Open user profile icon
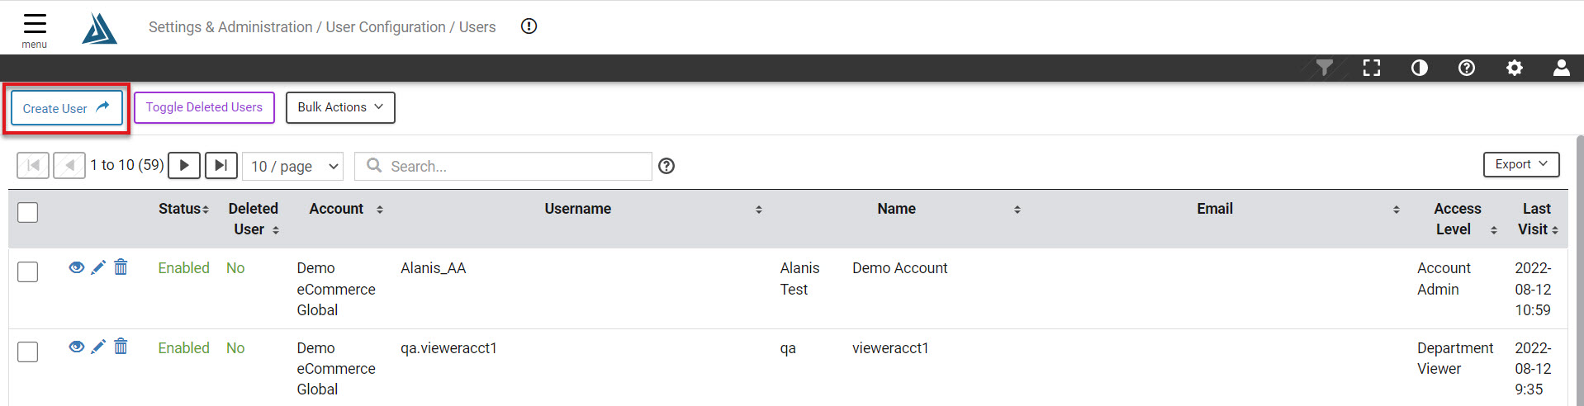The height and width of the screenshot is (406, 1584). click(x=1562, y=68)
